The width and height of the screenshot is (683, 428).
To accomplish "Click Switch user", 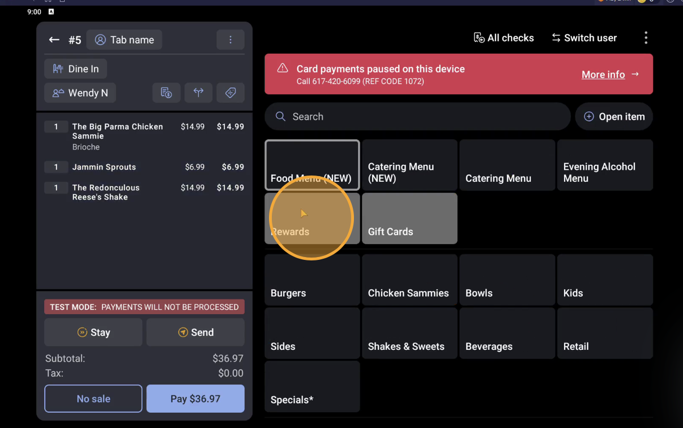I will 584,38.
